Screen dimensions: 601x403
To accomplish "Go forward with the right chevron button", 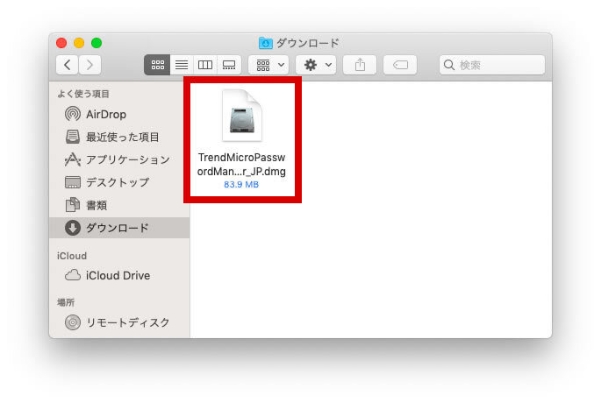I will tap(89, 65).
